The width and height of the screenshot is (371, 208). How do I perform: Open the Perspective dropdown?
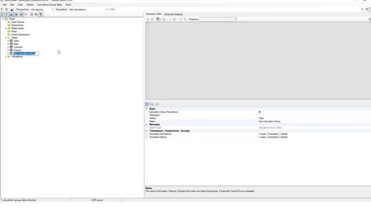click(52, 10)
